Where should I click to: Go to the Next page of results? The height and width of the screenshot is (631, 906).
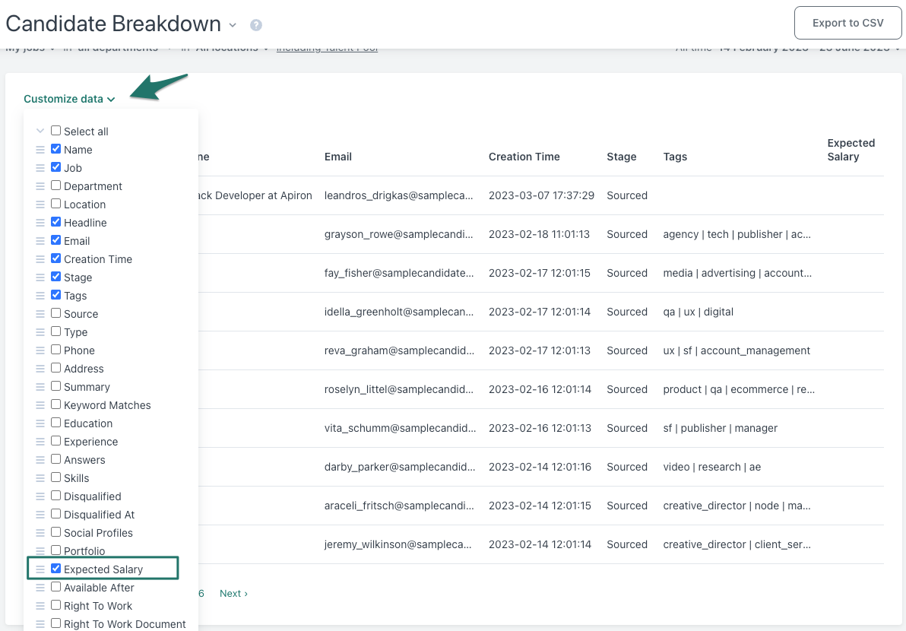coord(233,594)
